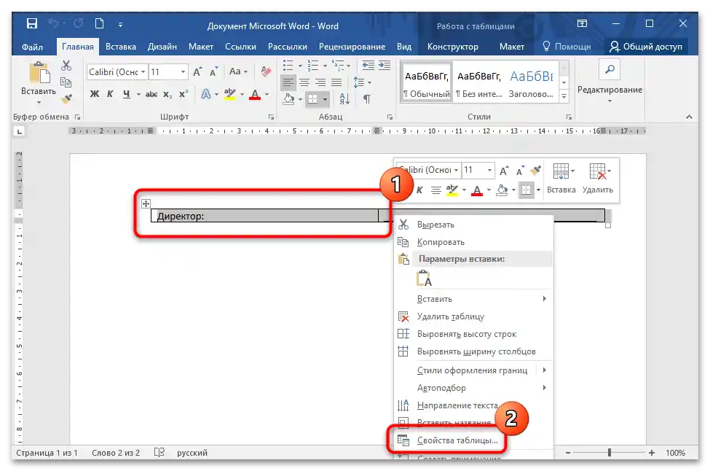Apply format painter in the mini toolbar
This screenshot has width=710, height=471.
coord(536,171)
